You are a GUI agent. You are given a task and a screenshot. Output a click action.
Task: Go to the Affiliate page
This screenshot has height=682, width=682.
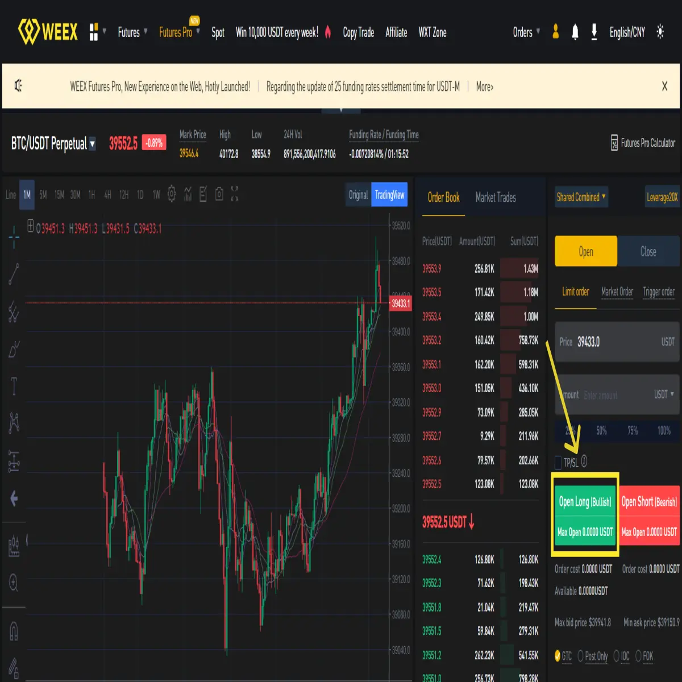pyautogui.click(x=396, y=32)
